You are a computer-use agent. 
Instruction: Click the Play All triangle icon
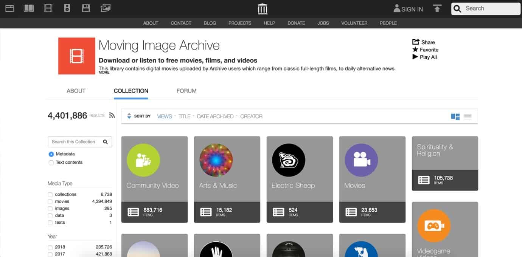[415, 57]
